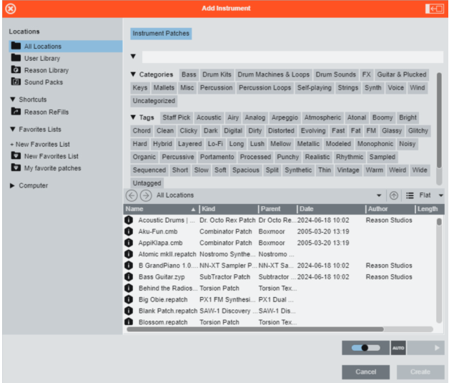The height and width of the screenshot is (383, 449).
Task: Click the dock browser icon in title bar
Action: [434, 9]
